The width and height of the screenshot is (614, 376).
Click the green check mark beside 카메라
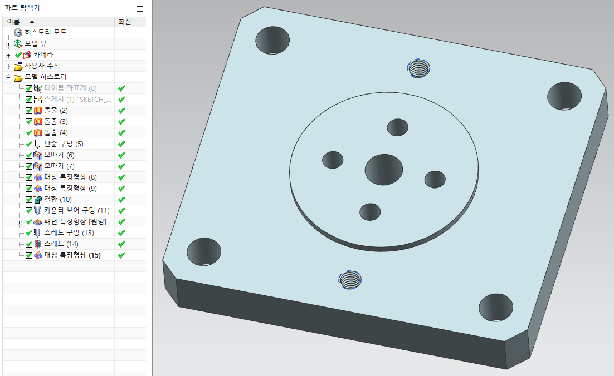pos(18,55)
